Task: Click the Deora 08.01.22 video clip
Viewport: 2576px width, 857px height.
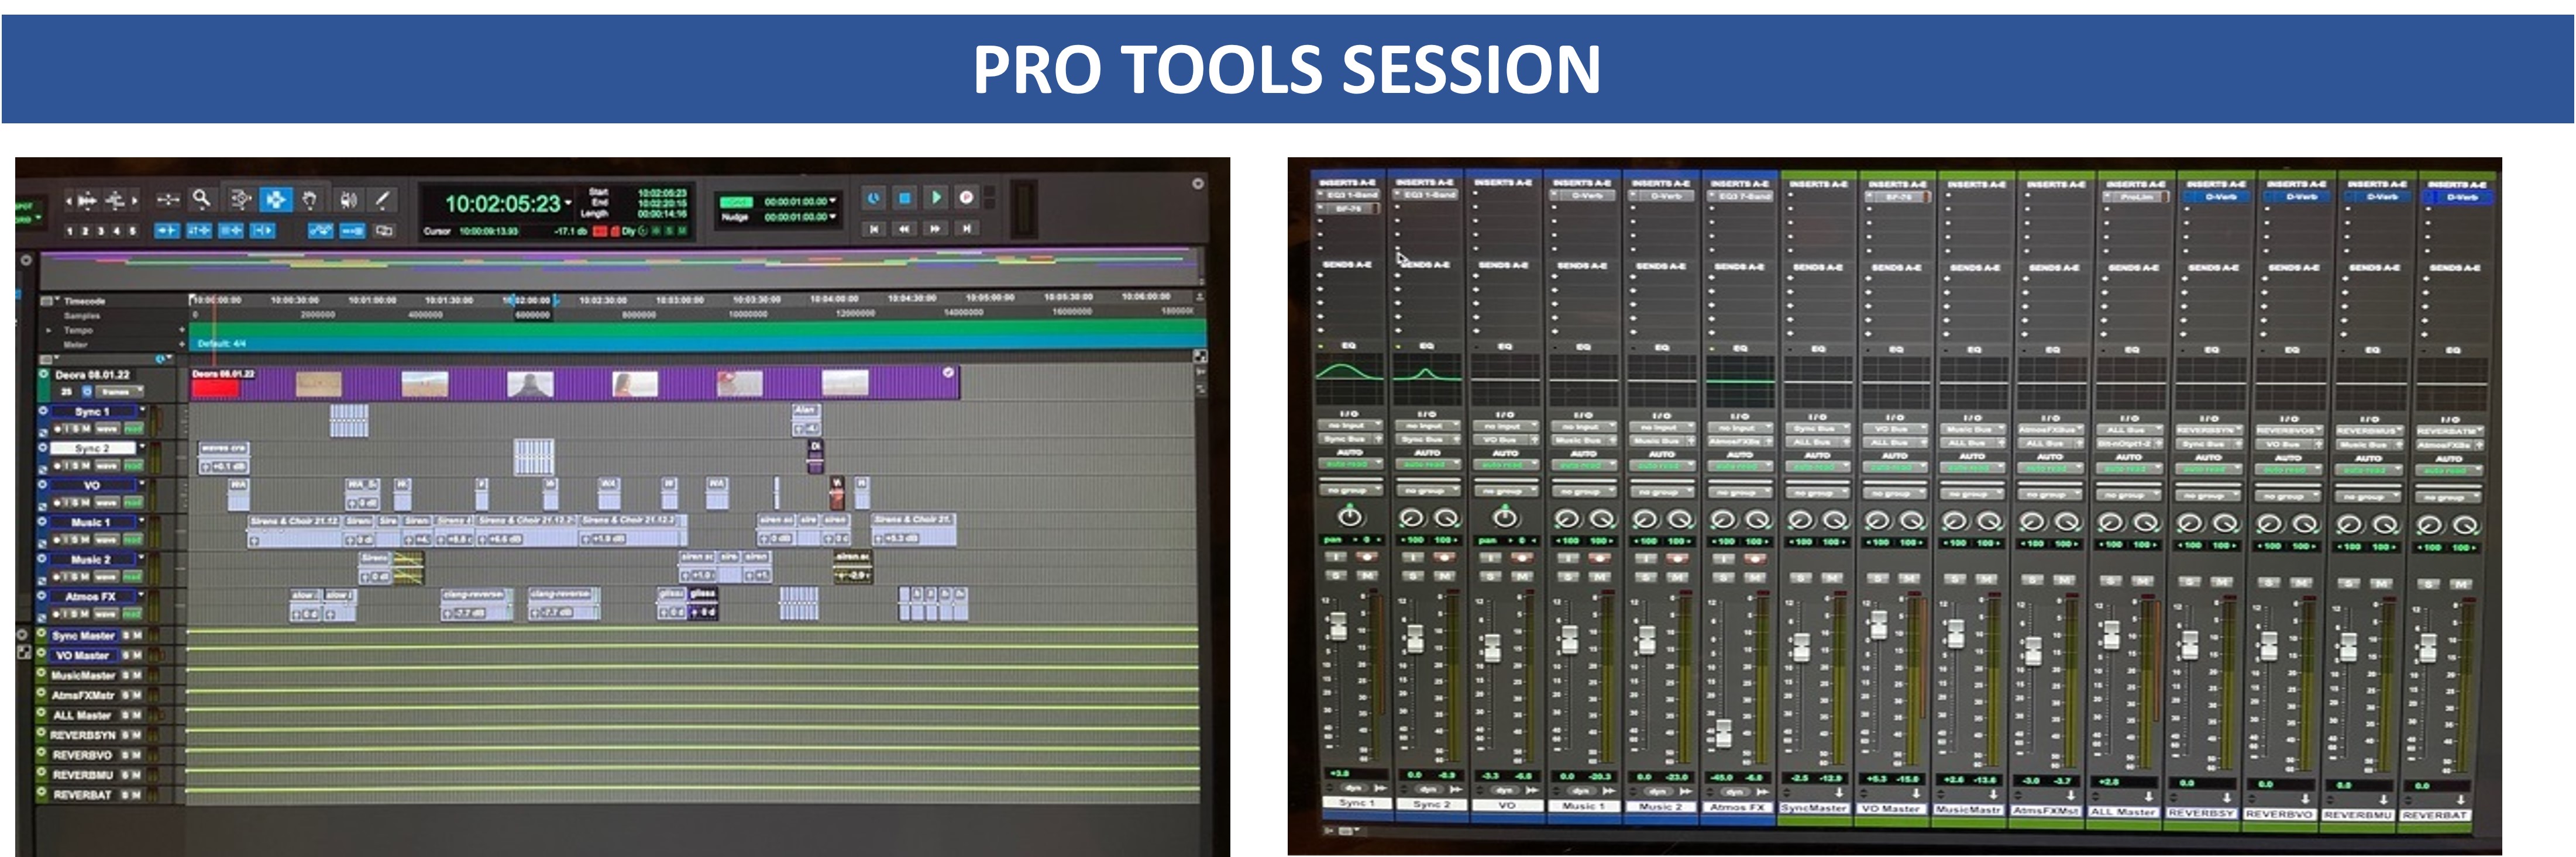Action: (574, 382)
